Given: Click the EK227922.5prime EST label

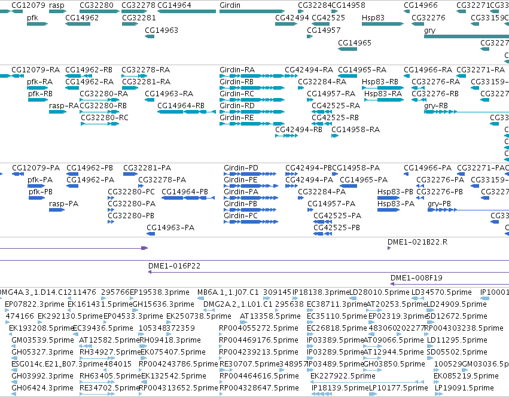Looking at the screenshot, I should [x=343, y=376].
